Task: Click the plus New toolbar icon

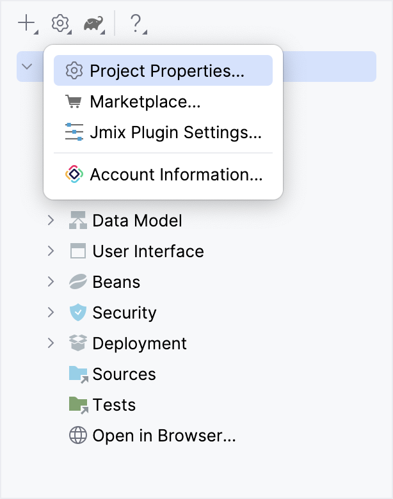Action: (26, 24)
